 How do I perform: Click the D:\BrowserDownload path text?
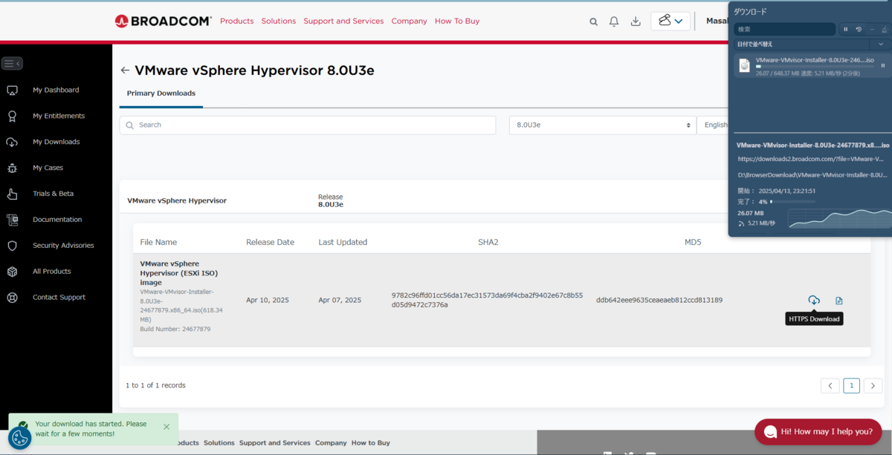point(812,175)
